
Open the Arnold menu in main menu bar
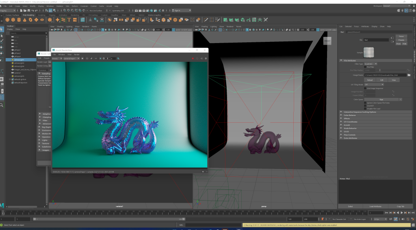coord(109,6)
